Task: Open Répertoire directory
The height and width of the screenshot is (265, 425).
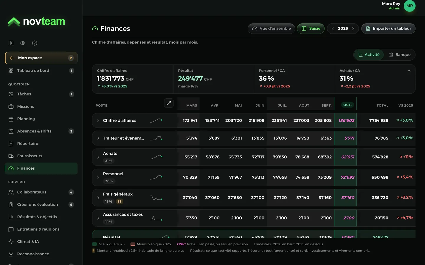Action: pyautogui.click(x=41, y=144)
